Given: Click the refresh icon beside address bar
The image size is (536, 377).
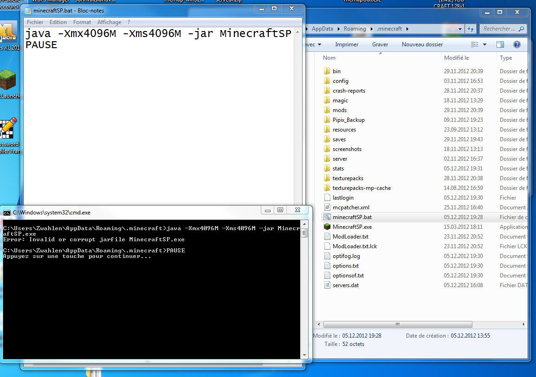Looking at the screenshot, I should [471, 29].
